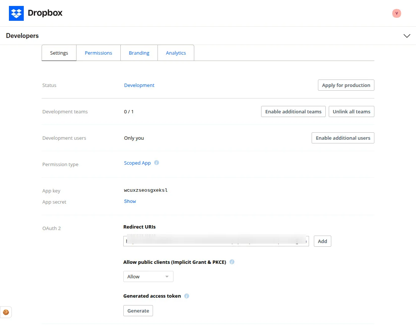The image size is (416, 327).
Task: Click the "Generated access token" heading
Action: pos(152,296)
